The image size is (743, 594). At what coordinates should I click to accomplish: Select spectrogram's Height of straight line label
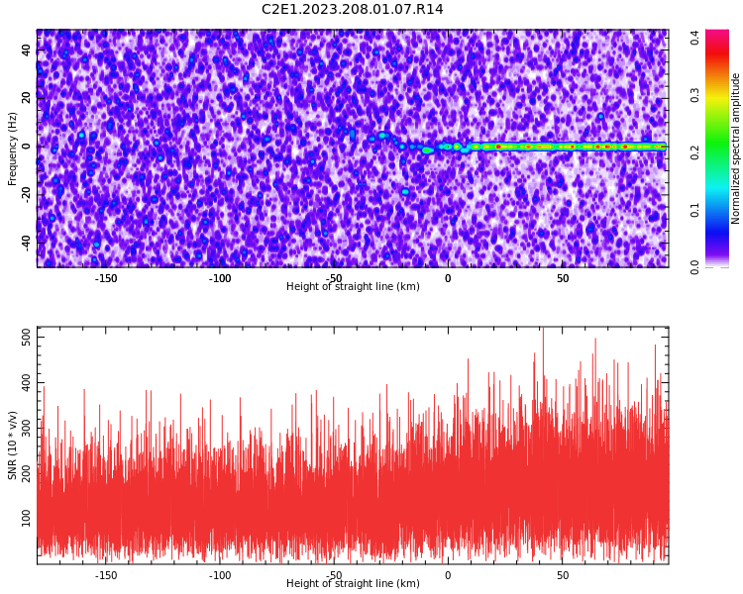tap(353, 286)
